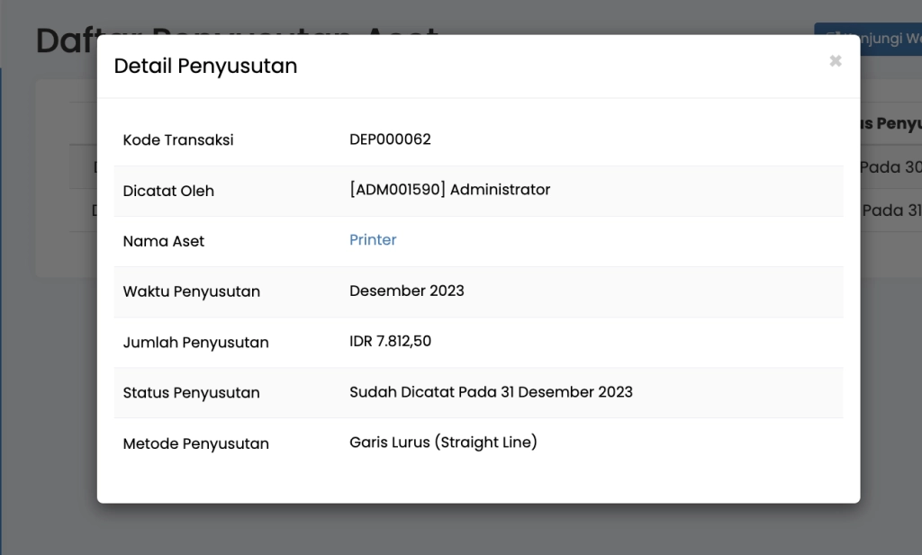The image size is (922, 555).
Task: Click the Kode Transaksi row label
Action: point(177,139)
